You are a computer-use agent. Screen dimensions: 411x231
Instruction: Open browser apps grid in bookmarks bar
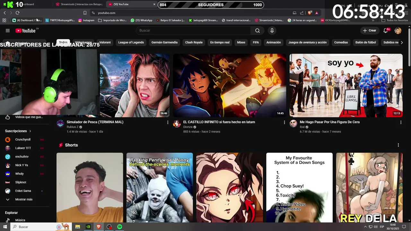[x=4, y=20]
